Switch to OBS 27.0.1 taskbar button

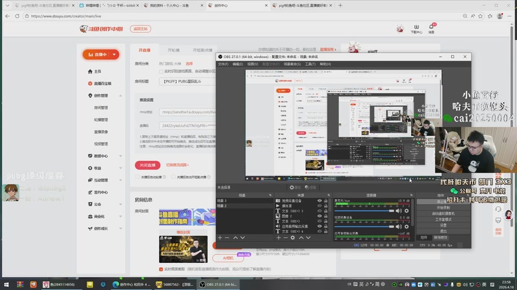pyautogui.click(x=218, y=284)
